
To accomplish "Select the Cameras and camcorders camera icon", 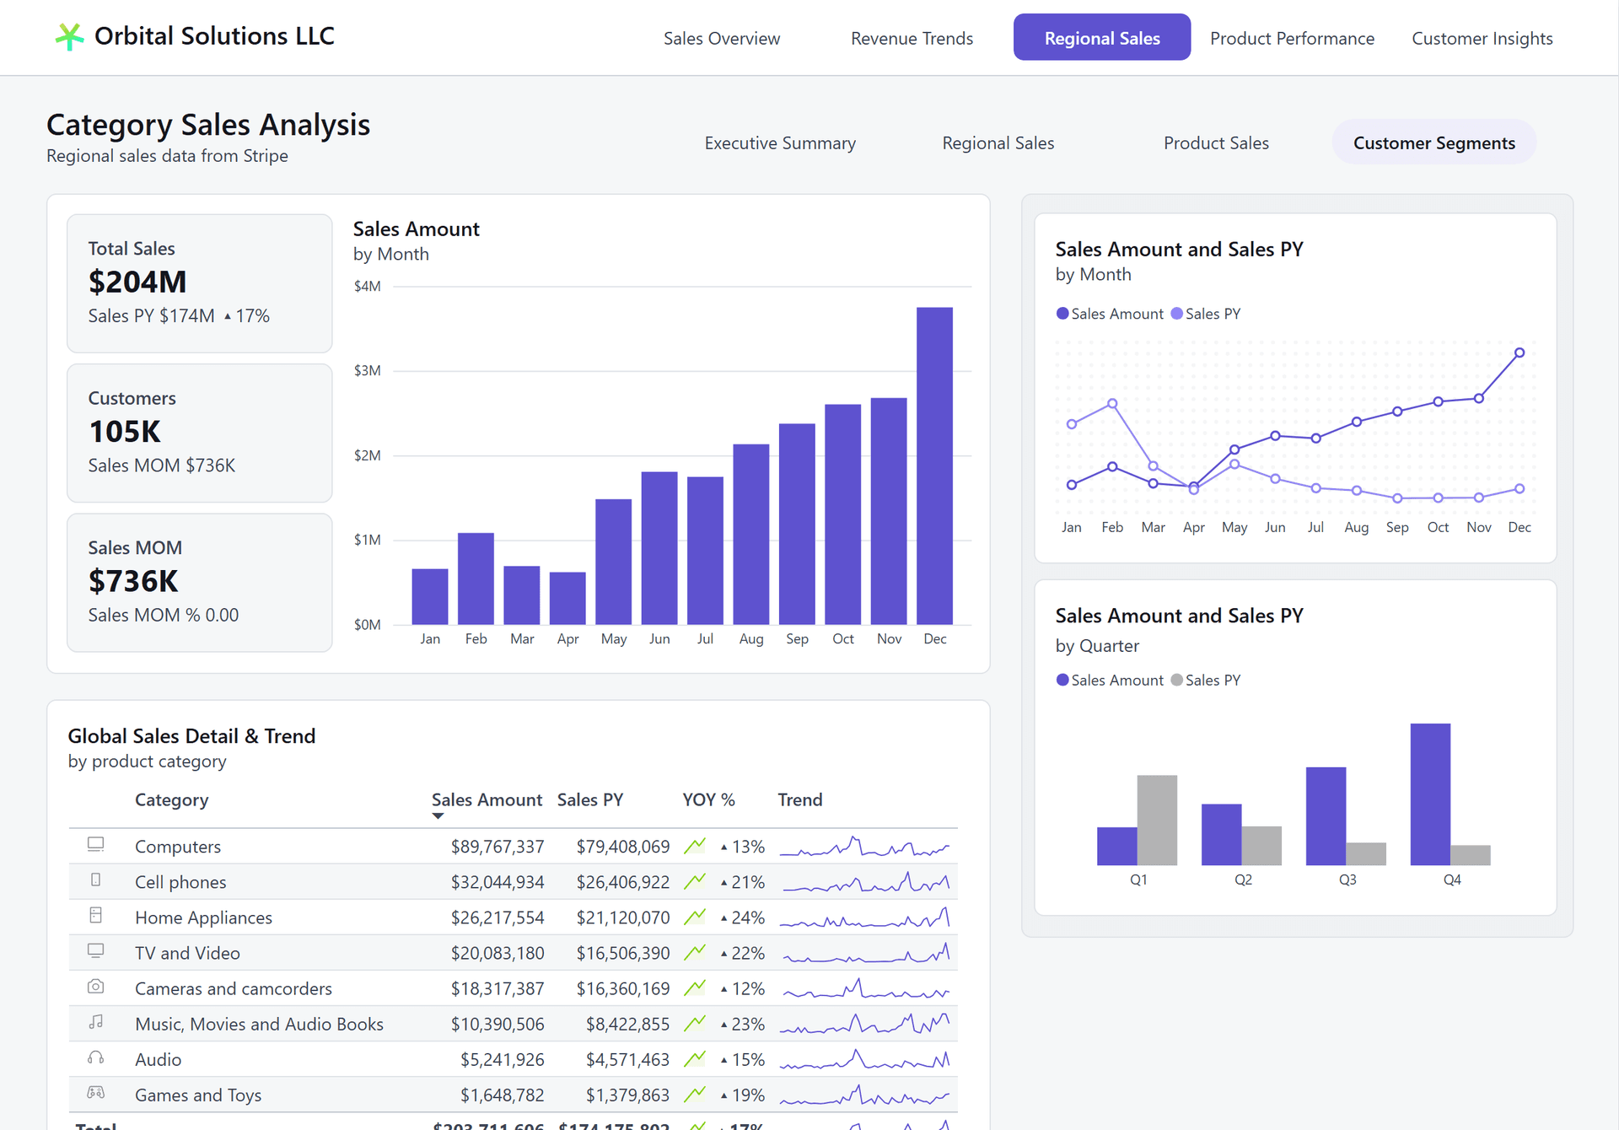I will pos(96,987).
